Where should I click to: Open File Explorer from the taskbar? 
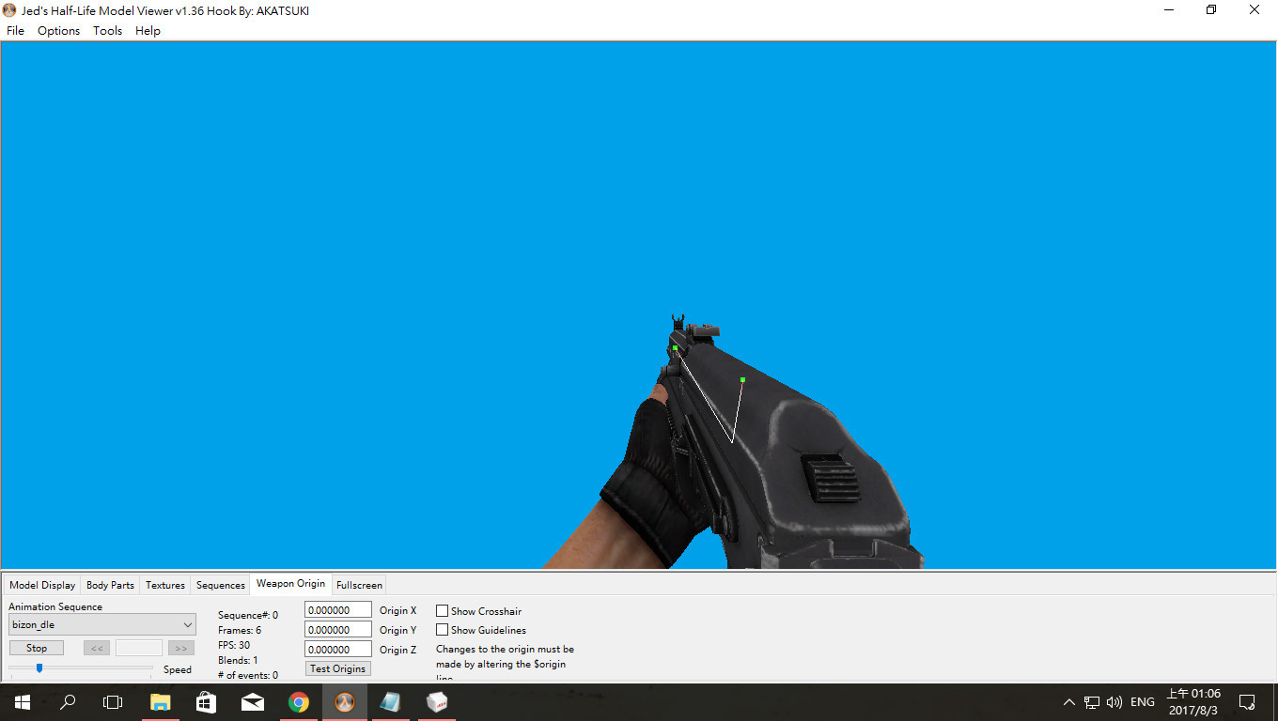tap(160, 701)
